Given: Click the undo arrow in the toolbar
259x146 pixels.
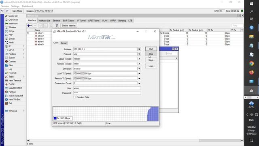Looking at the screenshot, I should (x=2, y=11).
